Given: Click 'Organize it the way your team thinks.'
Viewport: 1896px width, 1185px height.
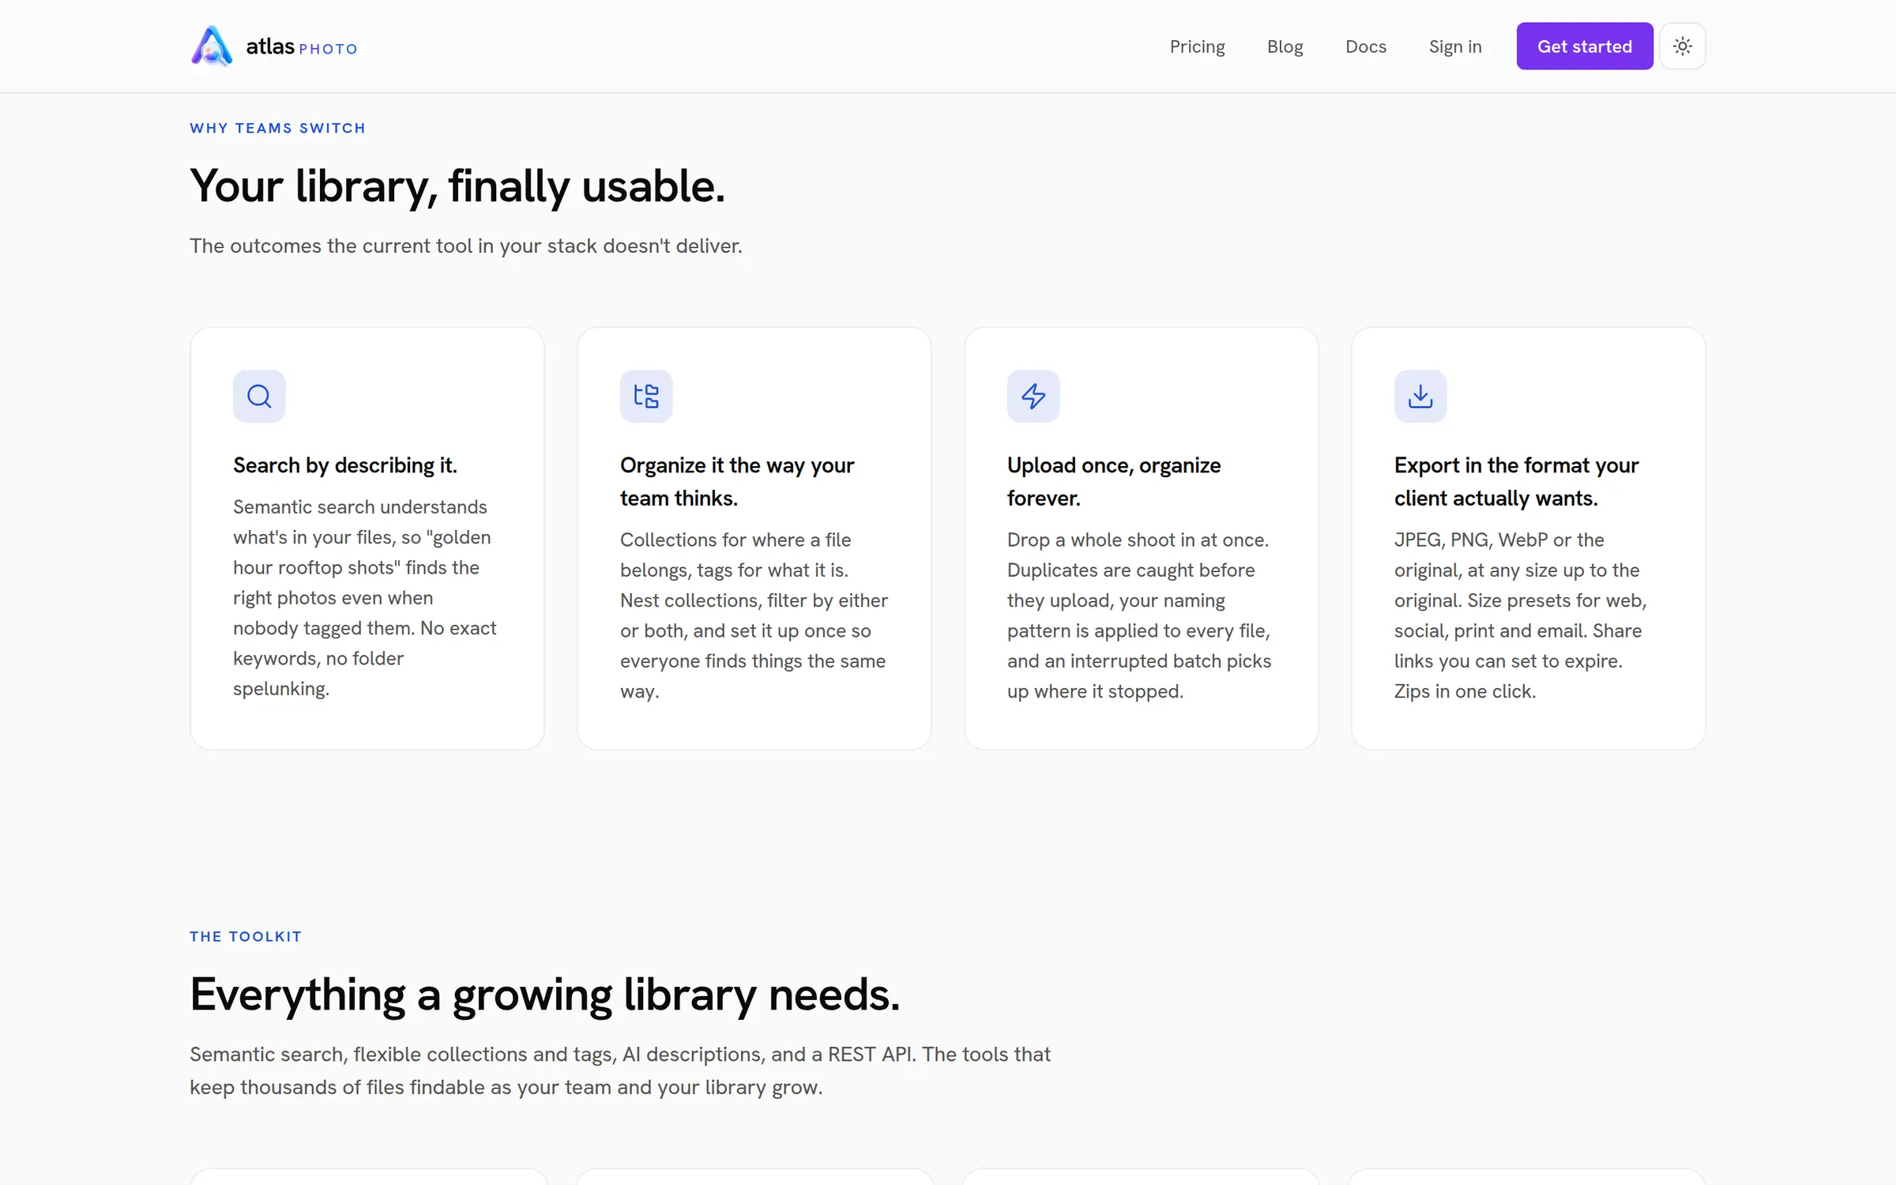Looking at the screenshot, I should (737, 482).
